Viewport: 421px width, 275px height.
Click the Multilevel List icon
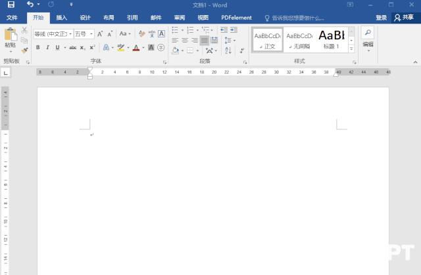coord(205,30)
